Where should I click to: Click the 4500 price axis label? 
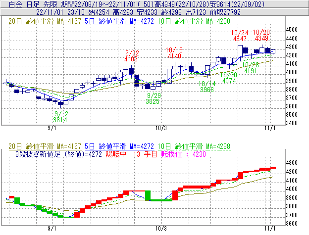(x=292, y=30)
